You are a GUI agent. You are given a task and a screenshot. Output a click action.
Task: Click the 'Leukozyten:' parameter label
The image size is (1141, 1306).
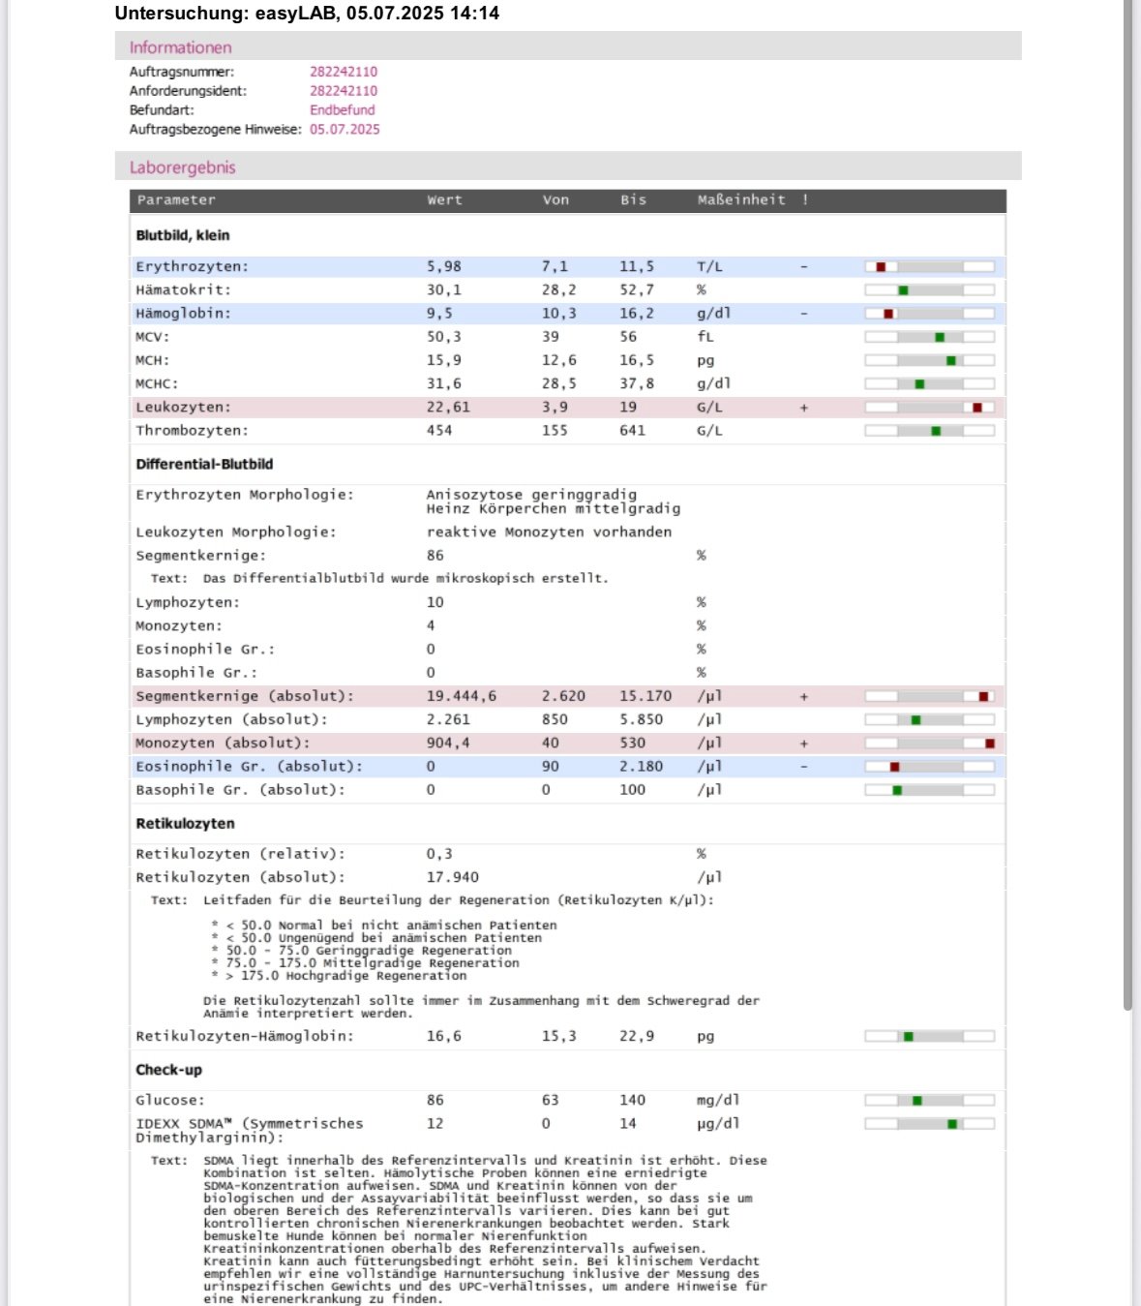point(184,408)
